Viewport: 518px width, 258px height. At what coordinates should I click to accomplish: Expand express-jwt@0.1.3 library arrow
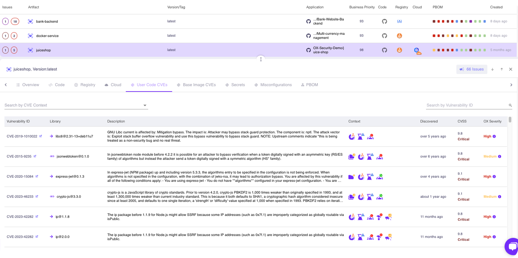pyautogui.click(x=51, y=176)
